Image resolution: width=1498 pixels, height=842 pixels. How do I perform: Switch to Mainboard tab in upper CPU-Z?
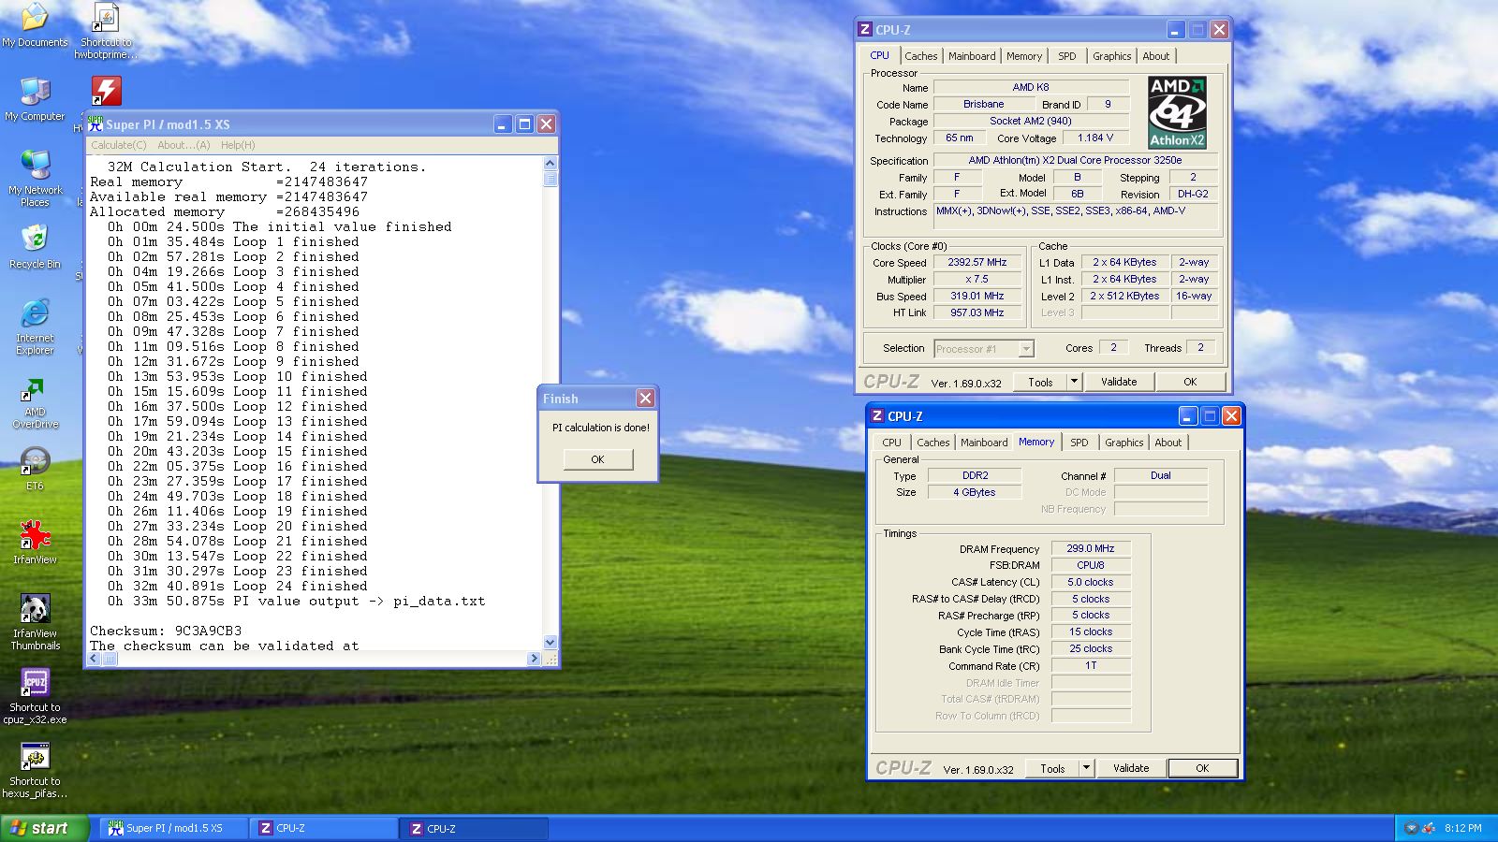coord(972,56)
